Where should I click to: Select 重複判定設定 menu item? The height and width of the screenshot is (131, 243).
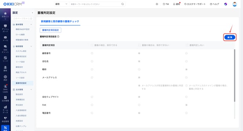click(x=22, y=83)
